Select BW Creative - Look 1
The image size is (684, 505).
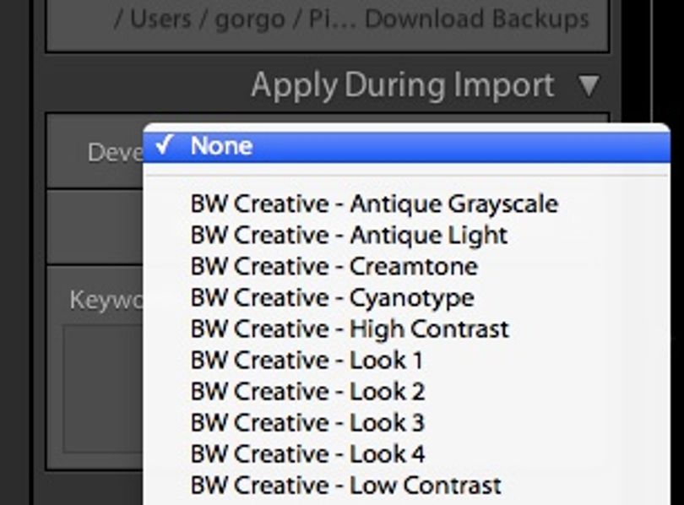406,361
